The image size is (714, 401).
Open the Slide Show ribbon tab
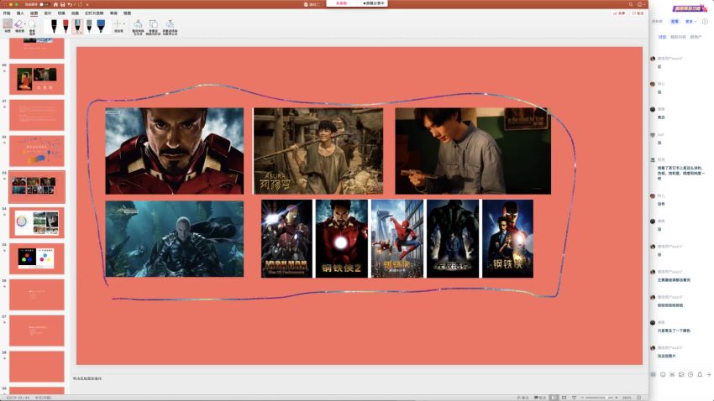point(94,13)
